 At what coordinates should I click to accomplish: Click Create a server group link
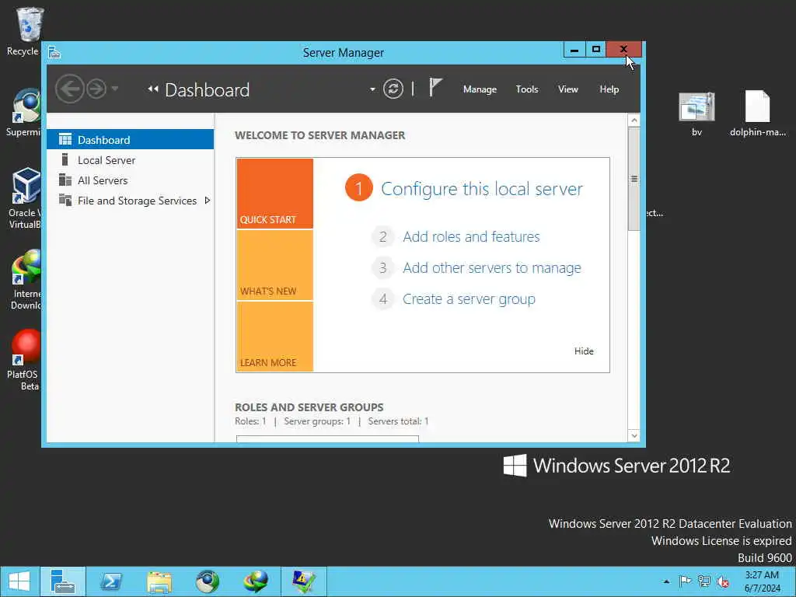tap(469, 299)
